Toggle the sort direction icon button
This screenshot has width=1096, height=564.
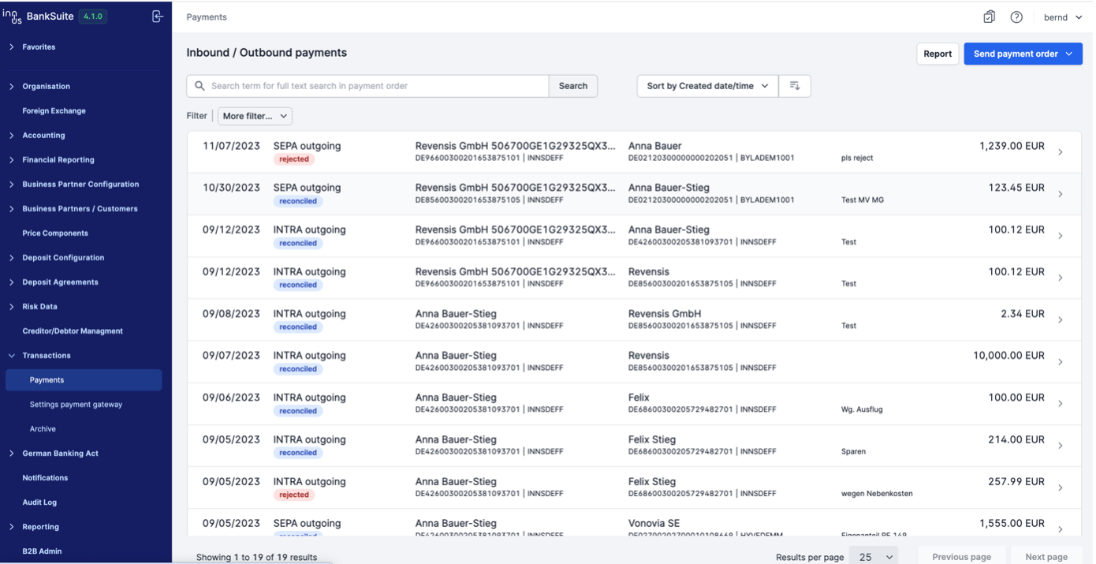click(x=795, y=86)
